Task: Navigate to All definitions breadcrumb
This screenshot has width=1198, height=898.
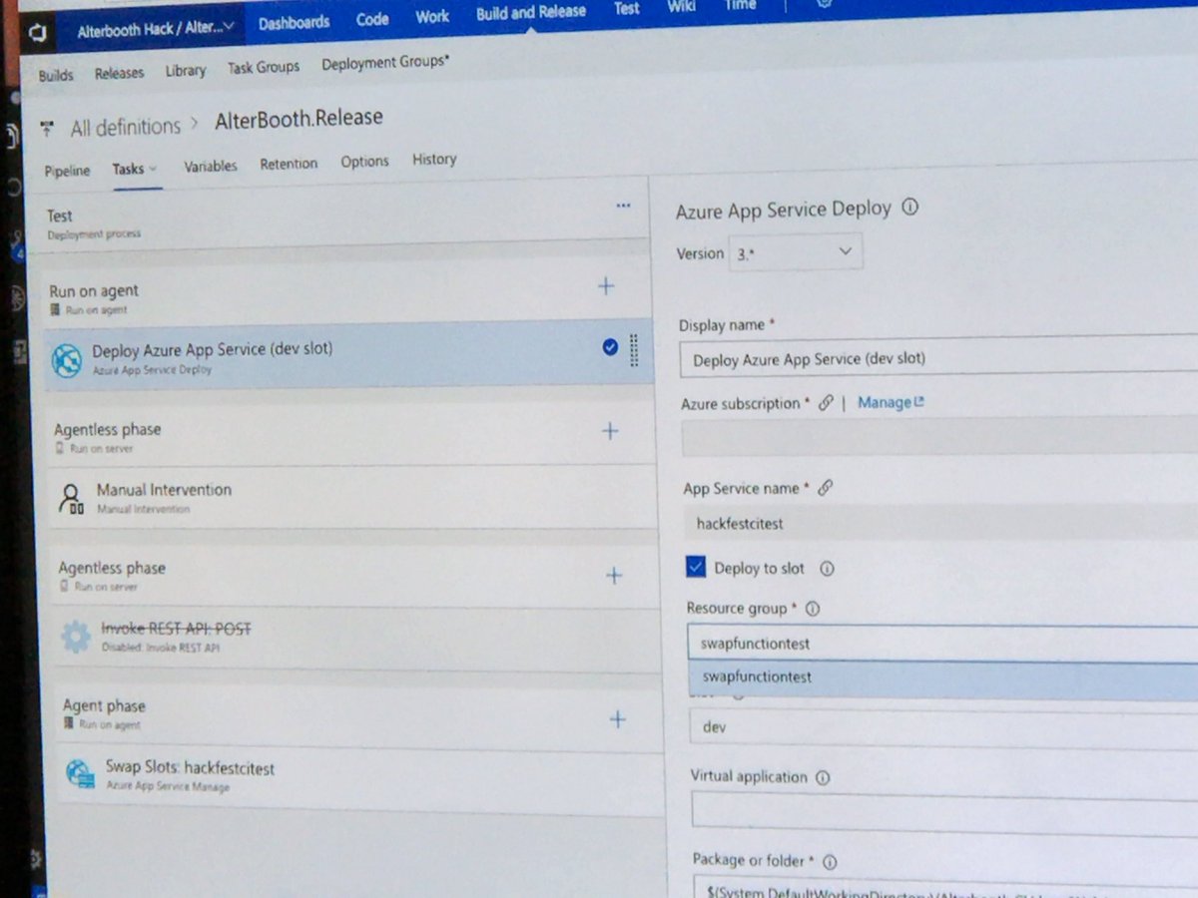Action: [126, 127]
